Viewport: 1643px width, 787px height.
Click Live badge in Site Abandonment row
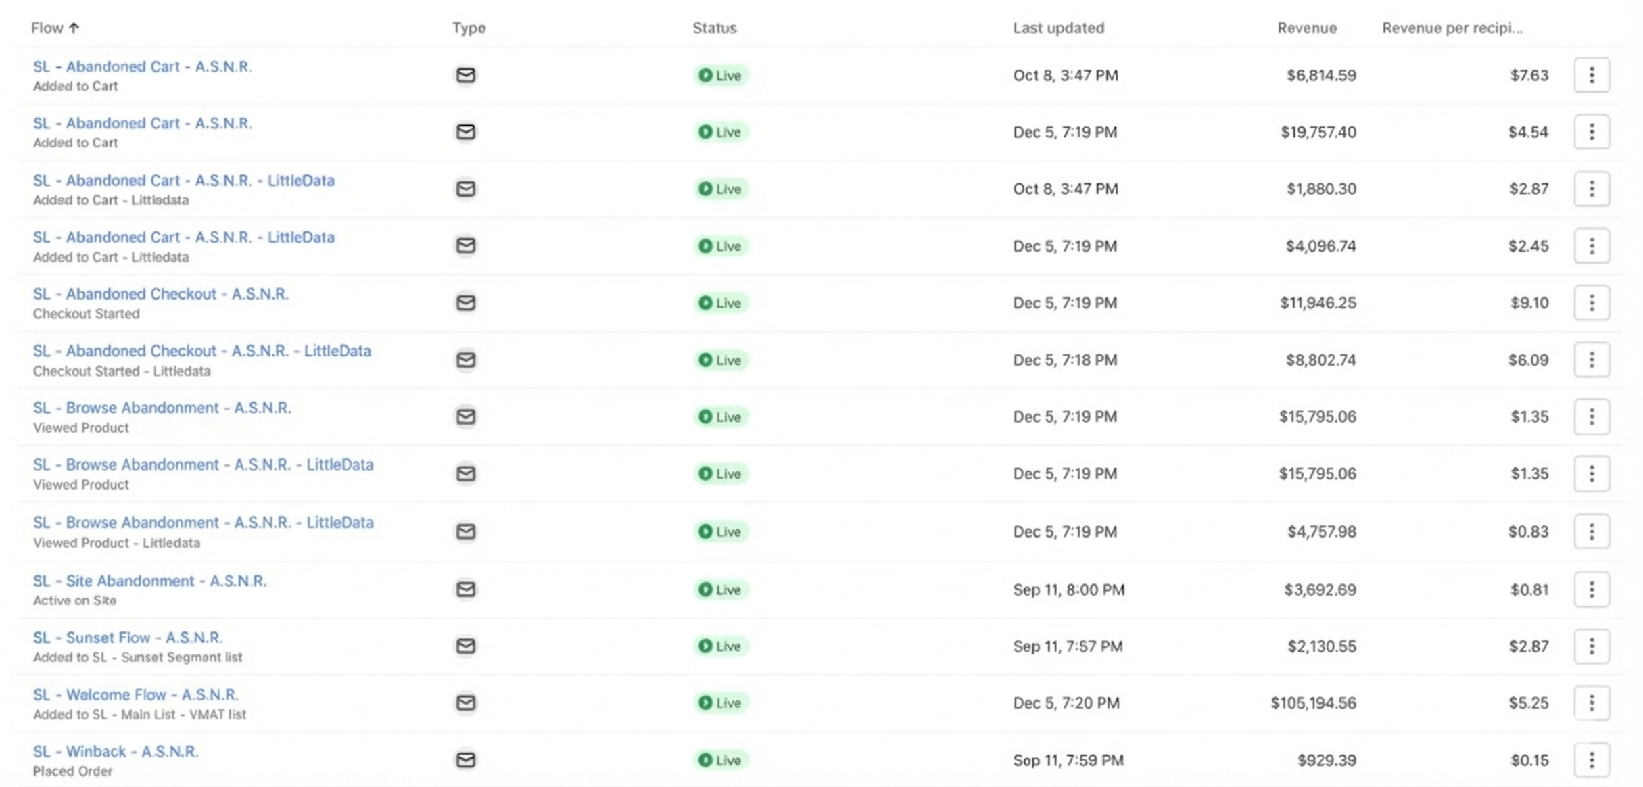[x=720, y=589]
